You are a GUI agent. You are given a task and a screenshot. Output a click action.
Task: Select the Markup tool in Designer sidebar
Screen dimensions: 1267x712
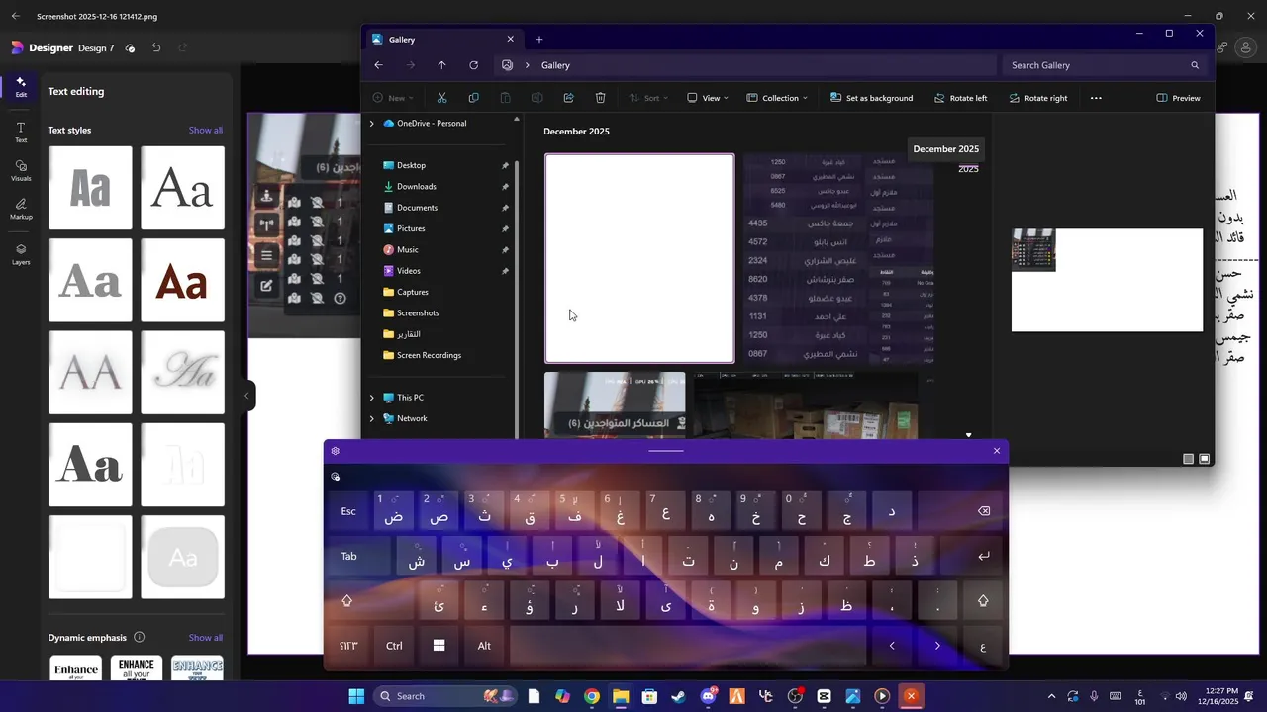tap(21, 209)
